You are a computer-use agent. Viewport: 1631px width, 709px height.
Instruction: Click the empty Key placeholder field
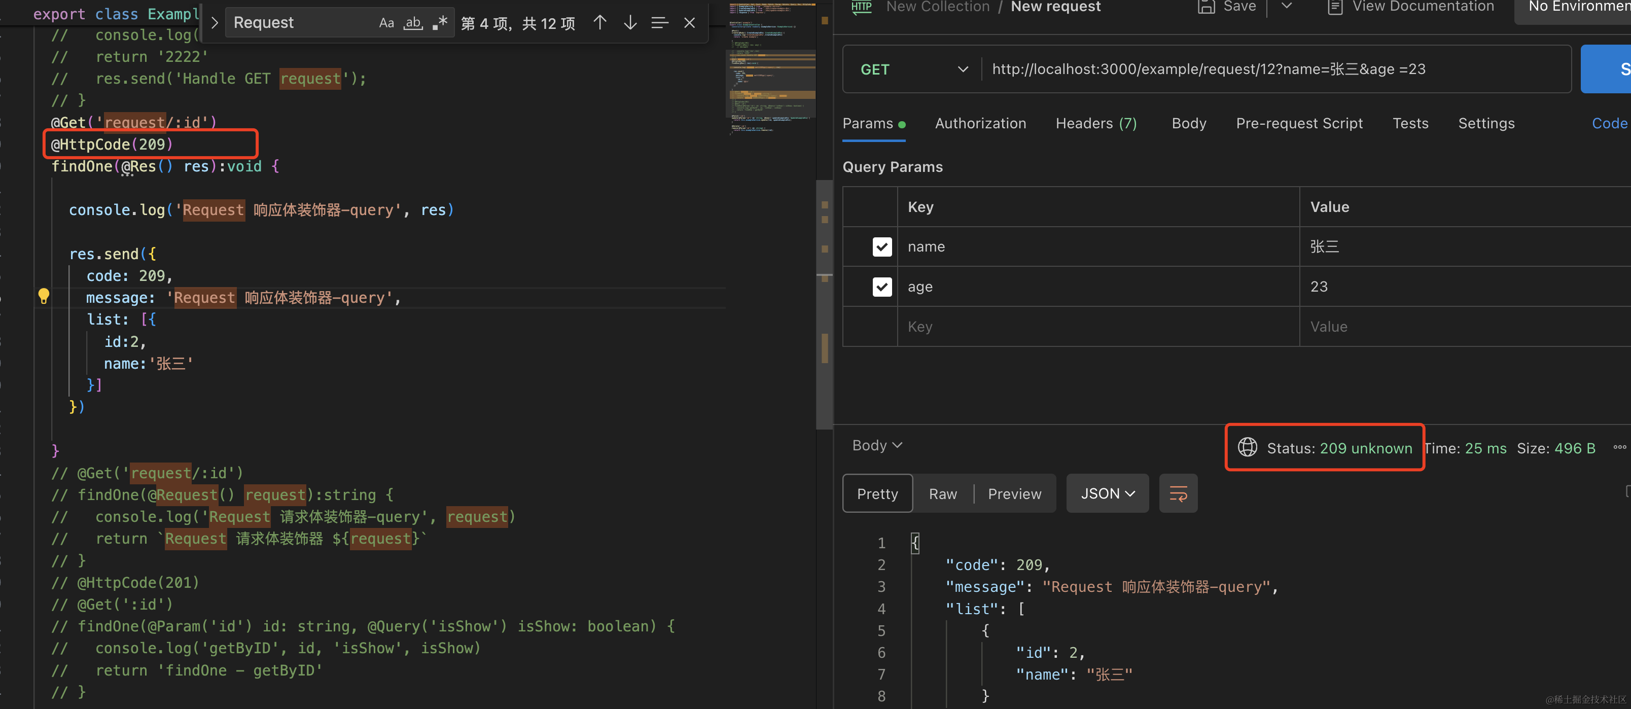pyautogui.click(x=1098, y=327)
